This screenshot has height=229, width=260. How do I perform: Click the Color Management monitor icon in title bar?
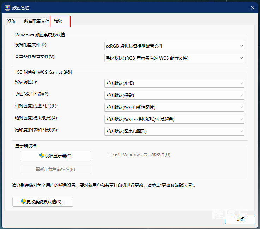pos(7,8)
